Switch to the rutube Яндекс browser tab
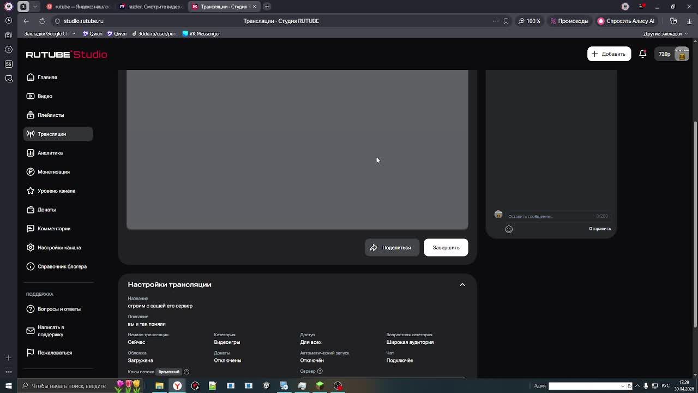This screenshot has height=393, width=698. pyautogui.click(x=78, y=7)
